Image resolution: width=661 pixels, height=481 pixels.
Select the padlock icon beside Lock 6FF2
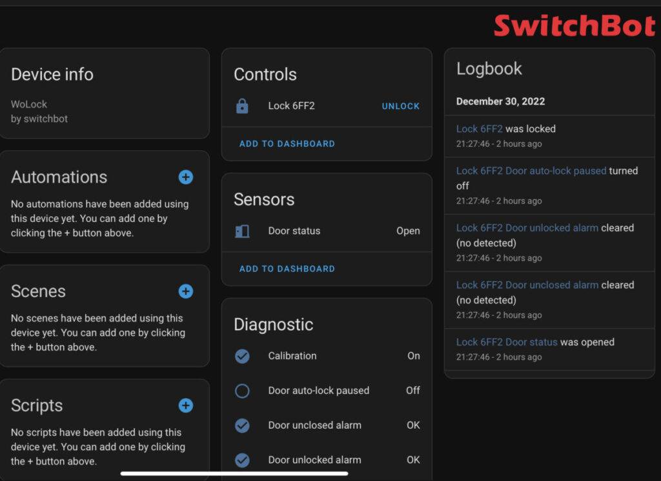pos(242,106)
